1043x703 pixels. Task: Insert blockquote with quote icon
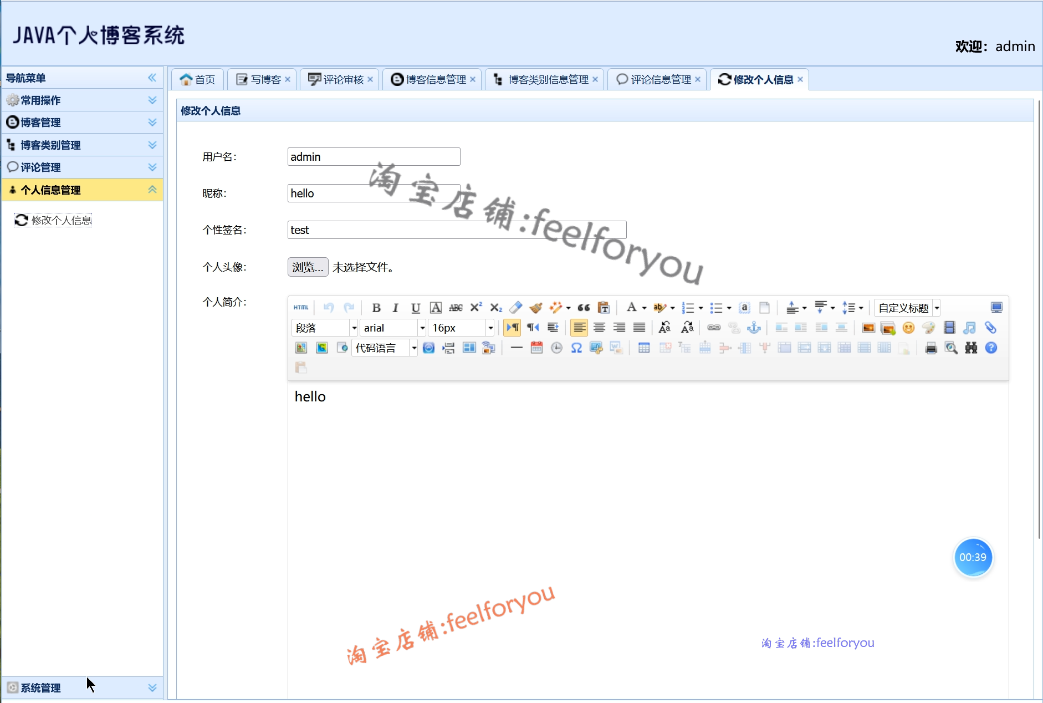584,308
